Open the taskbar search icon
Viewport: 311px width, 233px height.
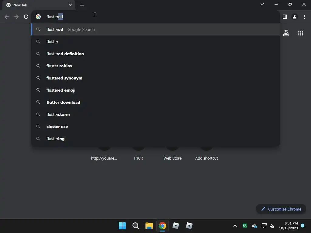coord(136,226)
